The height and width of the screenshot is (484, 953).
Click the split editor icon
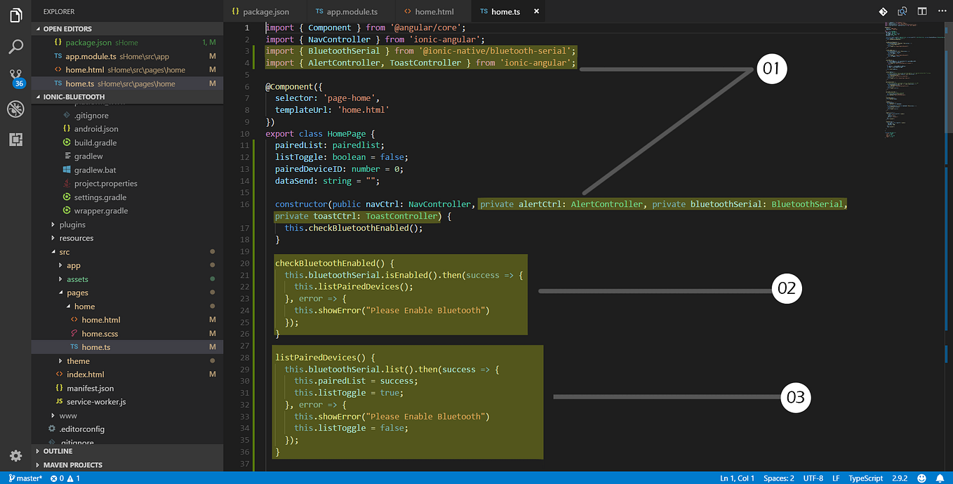(x=922, y=12)
